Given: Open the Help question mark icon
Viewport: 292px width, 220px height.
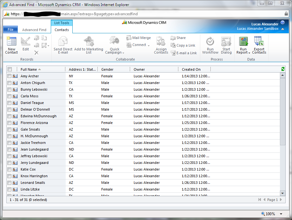Looking at the screenshot, I should pos(282,22).
